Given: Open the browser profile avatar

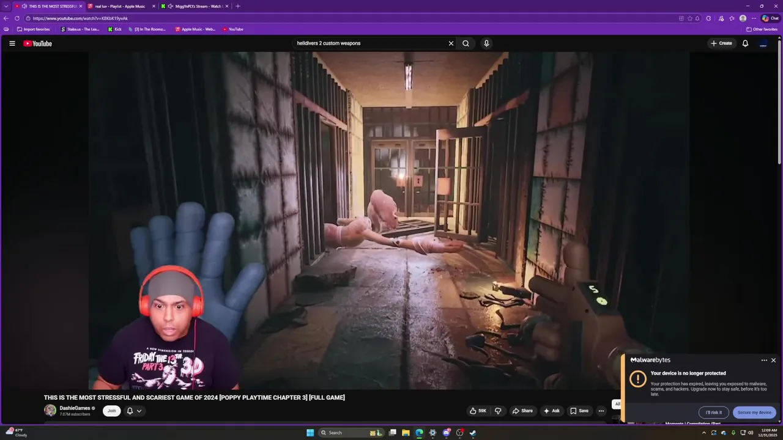Looking at the screenshot, I should [x=743, y=18].
